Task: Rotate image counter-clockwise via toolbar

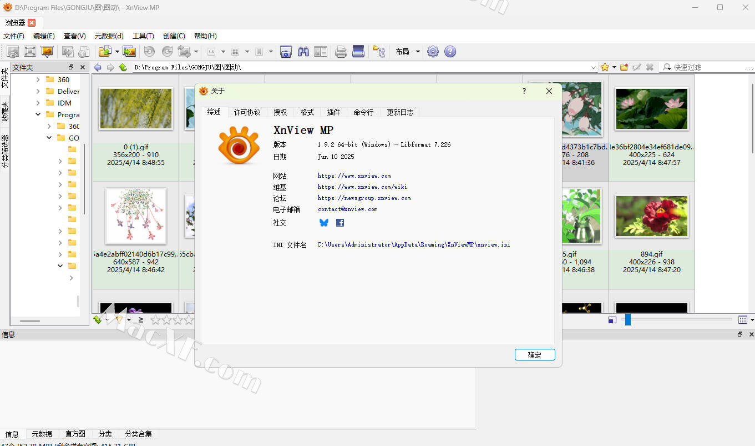Action: [149, 52]
